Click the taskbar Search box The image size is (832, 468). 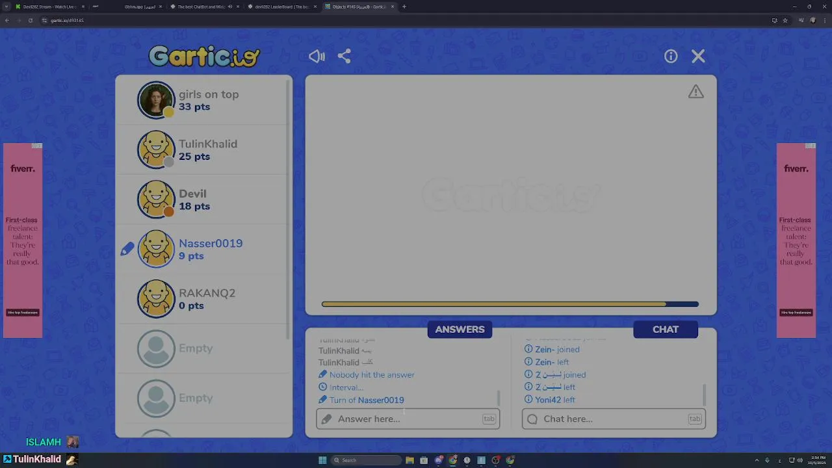coord(367,460)
